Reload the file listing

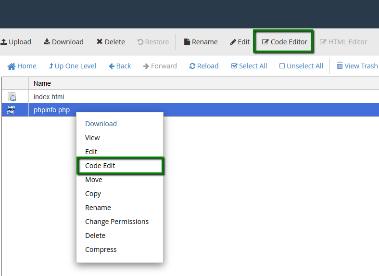point(204,66)
